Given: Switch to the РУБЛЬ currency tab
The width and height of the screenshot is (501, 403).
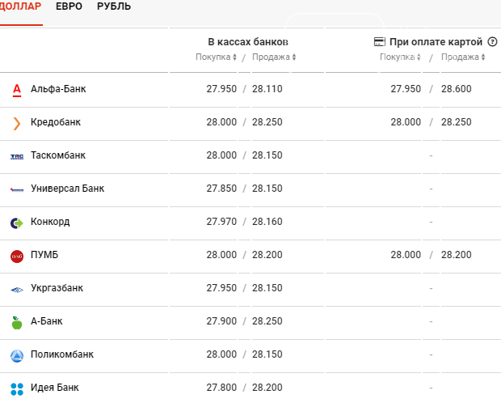Looking at the screenshot, I should [x=114, y=6].
